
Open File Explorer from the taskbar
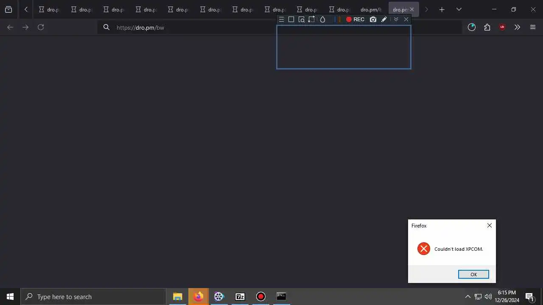(177, 297)
